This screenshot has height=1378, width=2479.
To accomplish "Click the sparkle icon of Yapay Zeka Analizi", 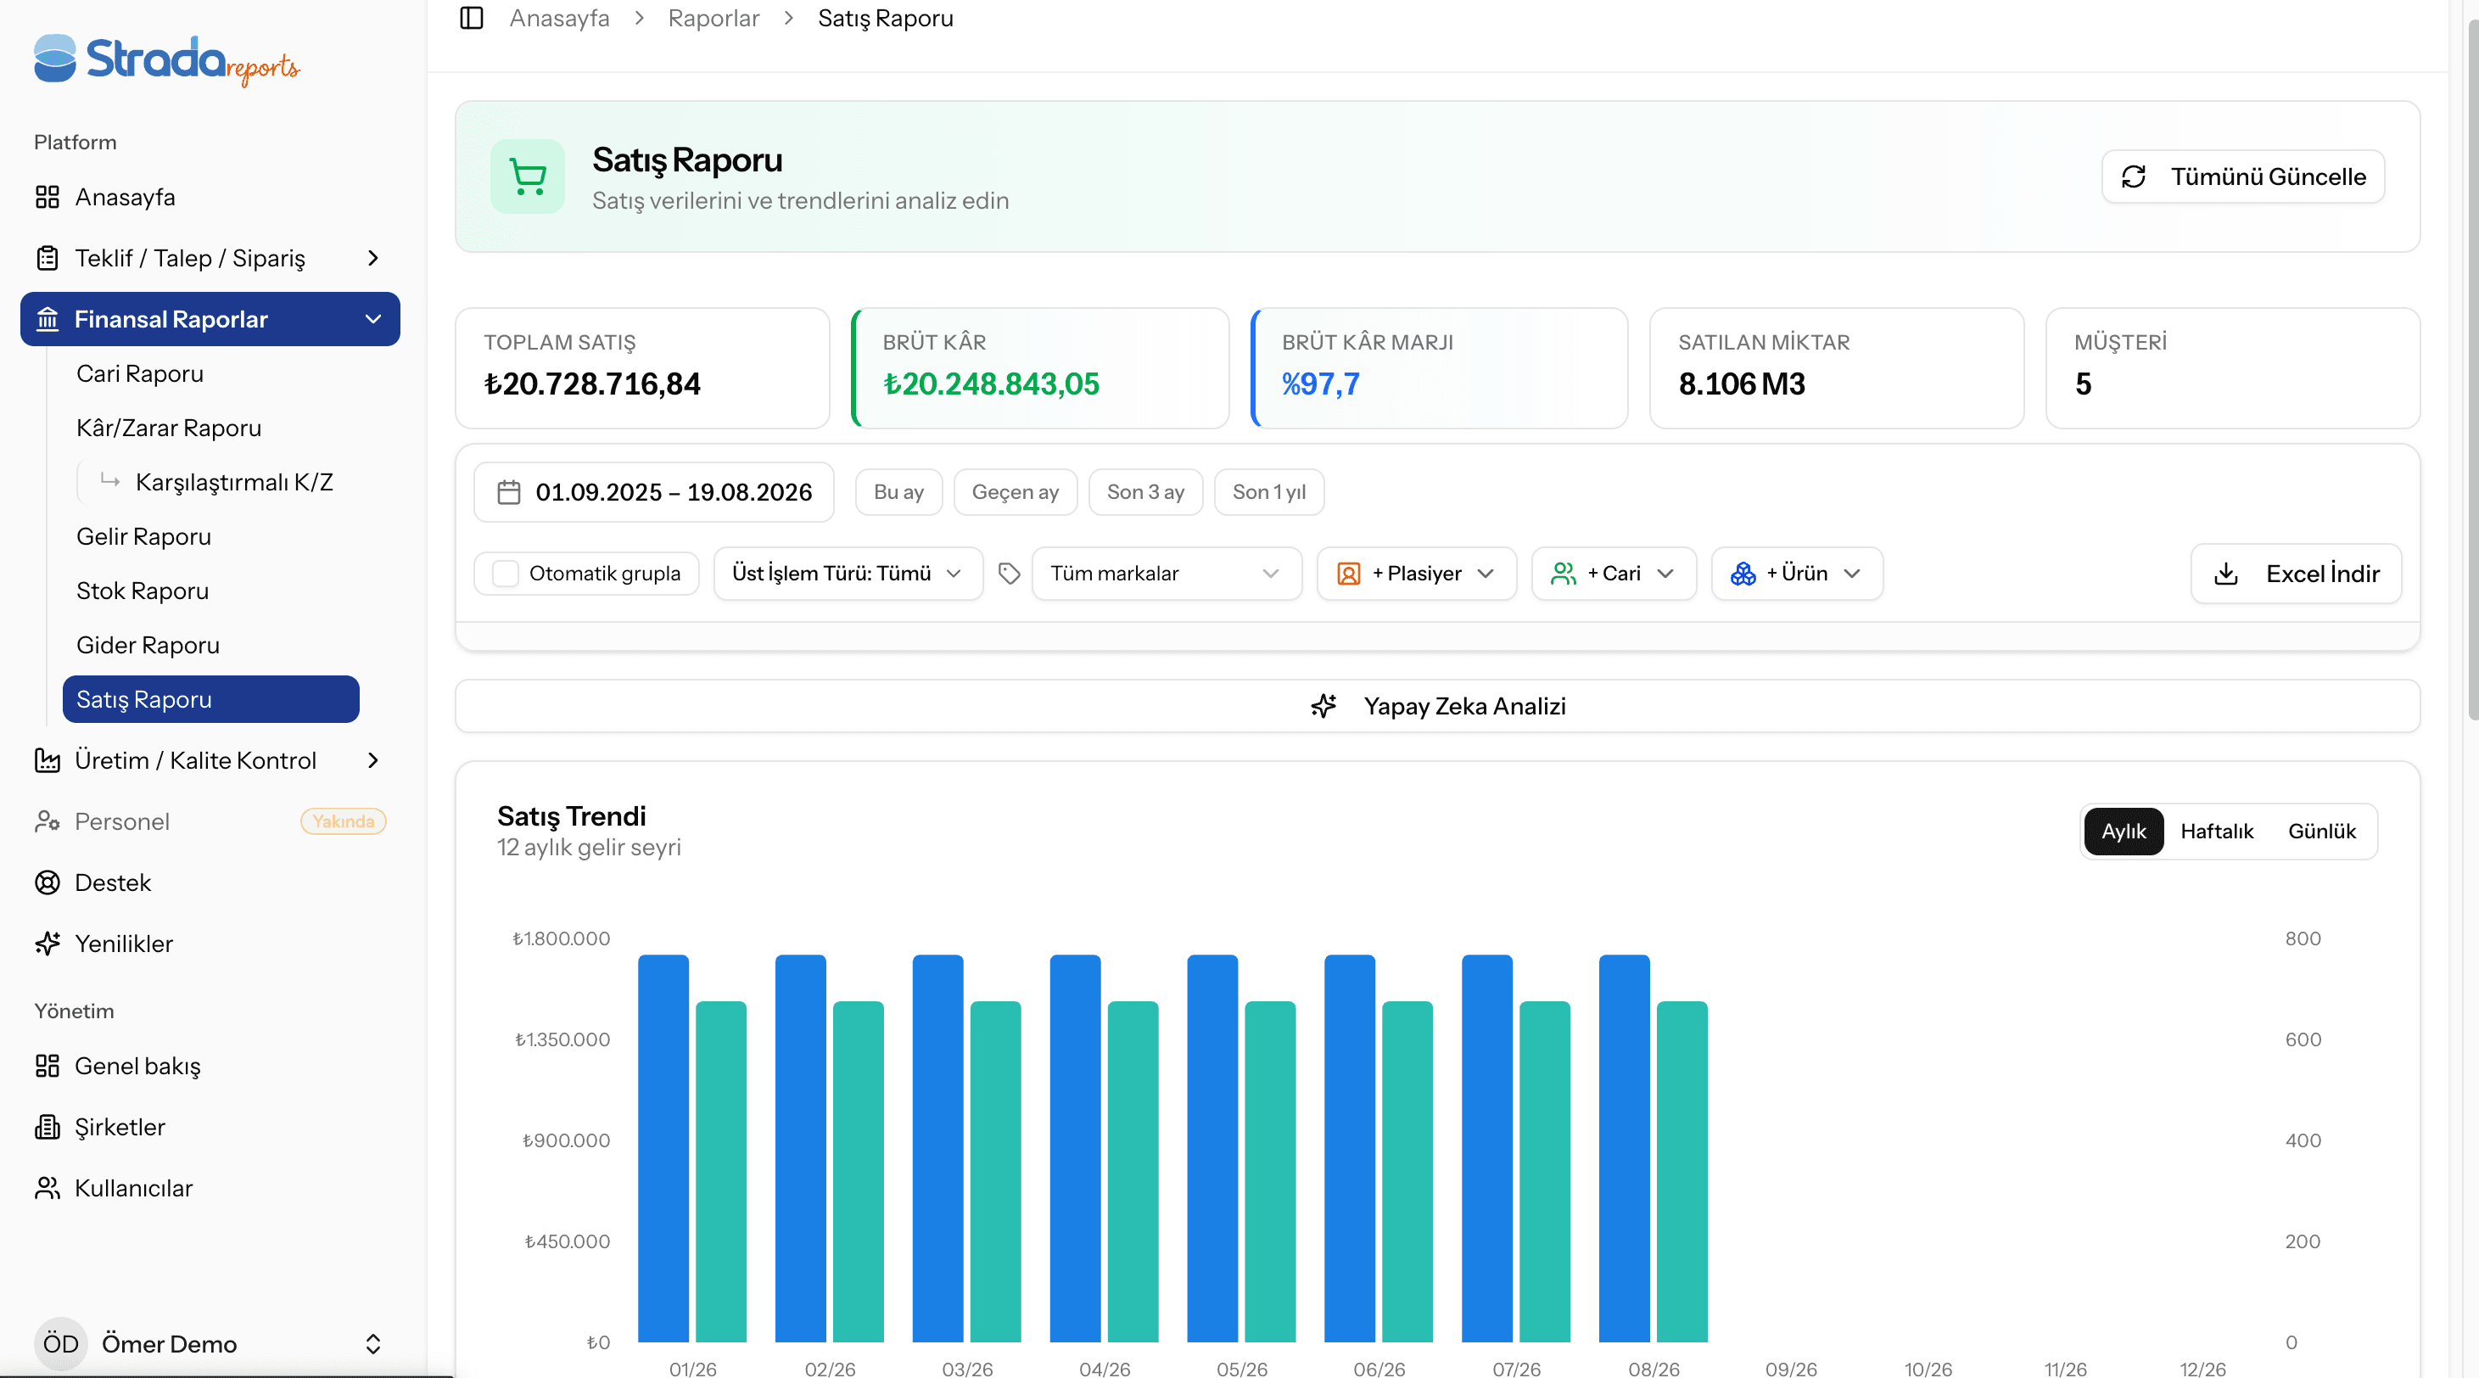I will coord(1324,706).
